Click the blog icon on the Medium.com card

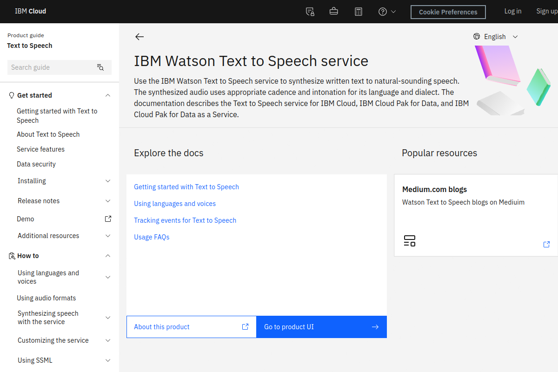(x=409, y=240)
